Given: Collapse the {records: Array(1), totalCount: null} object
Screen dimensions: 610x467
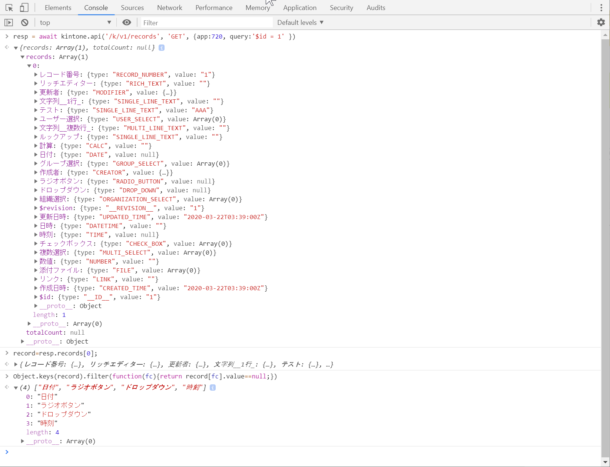Looking at the screenshot, I should 16,48.
